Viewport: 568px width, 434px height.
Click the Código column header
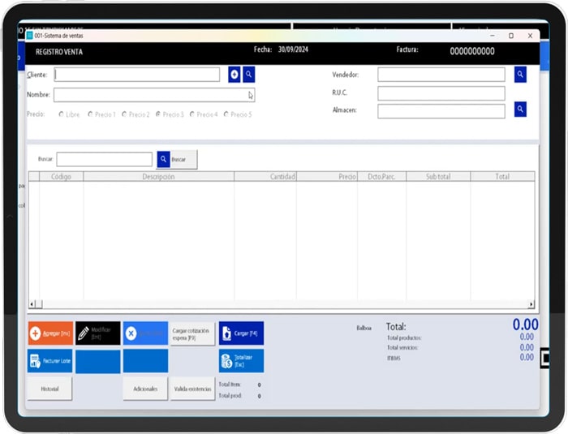click(x=61, y=176)
